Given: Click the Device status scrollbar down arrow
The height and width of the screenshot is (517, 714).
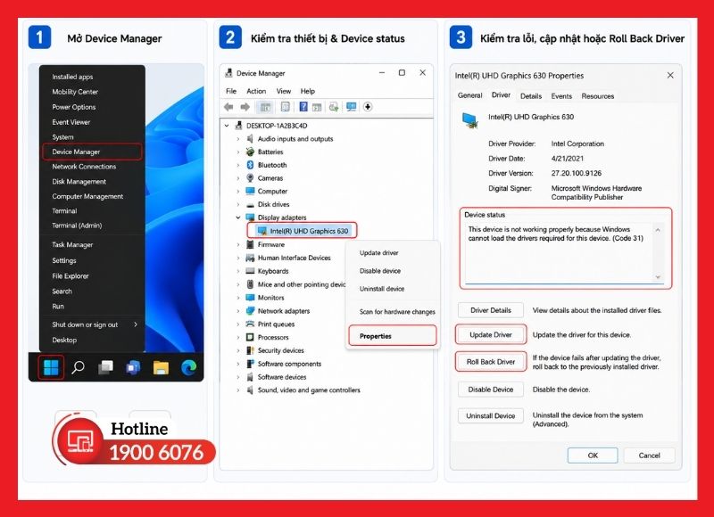Looking at the screenshot, I should (x=658, y=277).
